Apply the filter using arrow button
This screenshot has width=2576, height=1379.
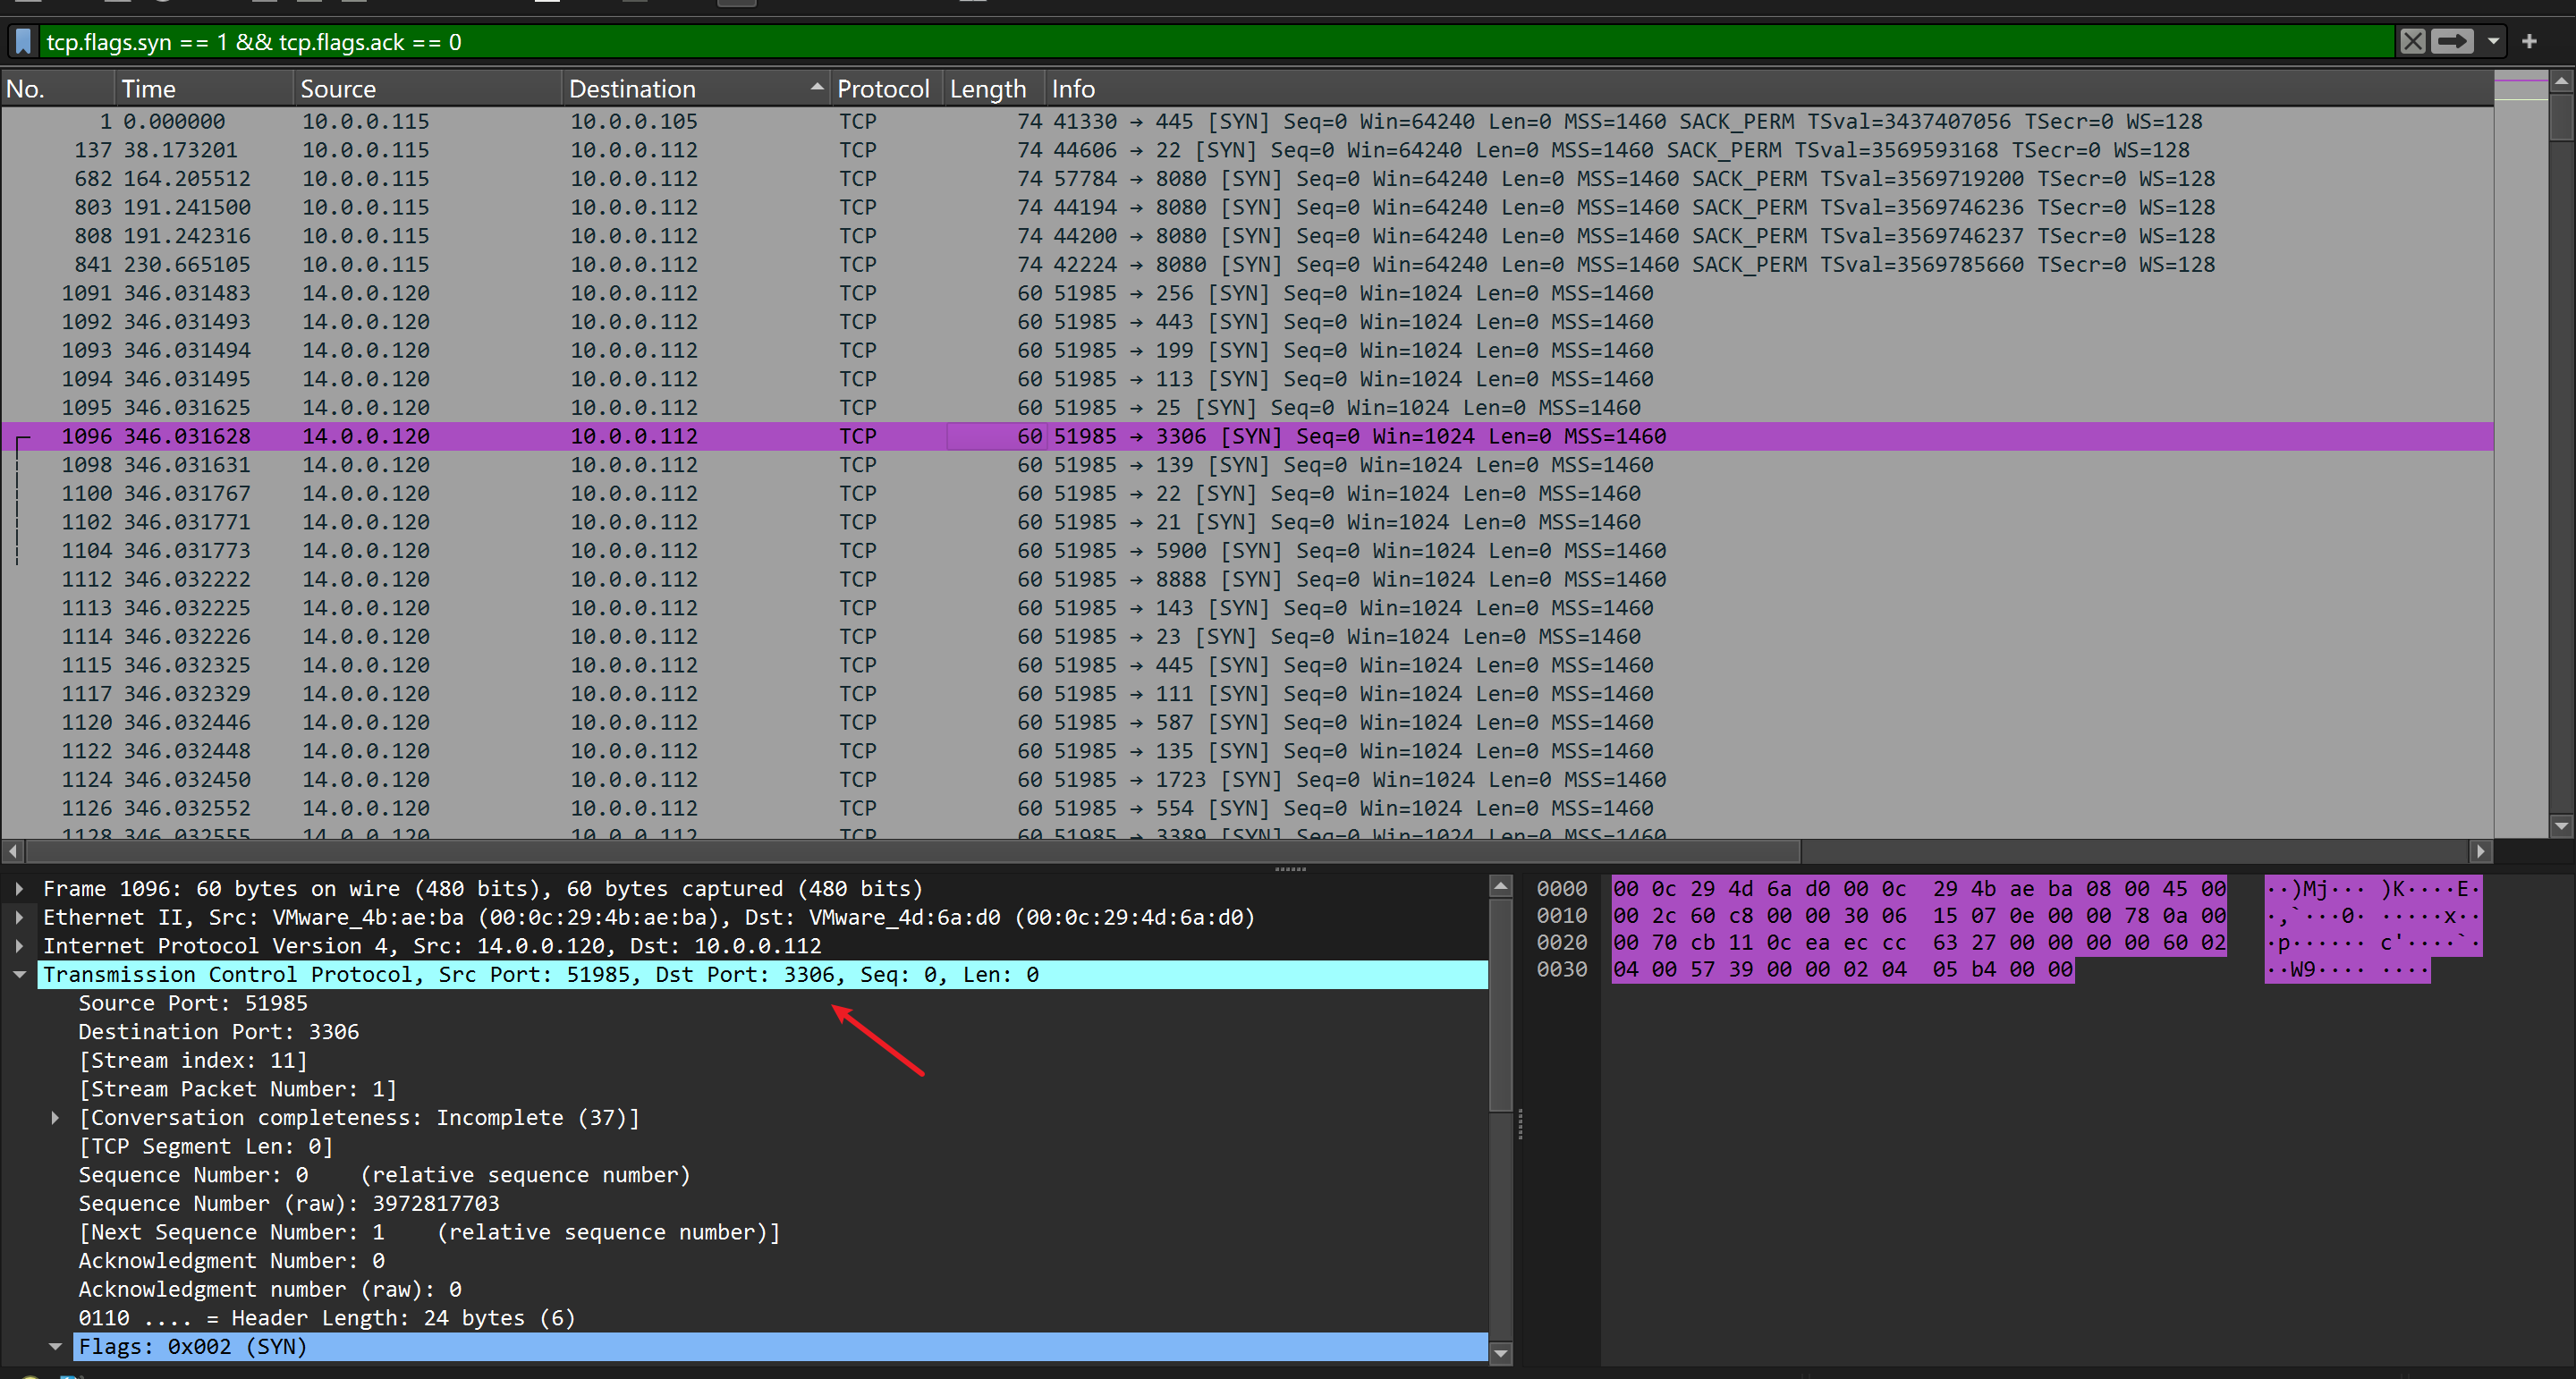click(x=2451, y=42)
